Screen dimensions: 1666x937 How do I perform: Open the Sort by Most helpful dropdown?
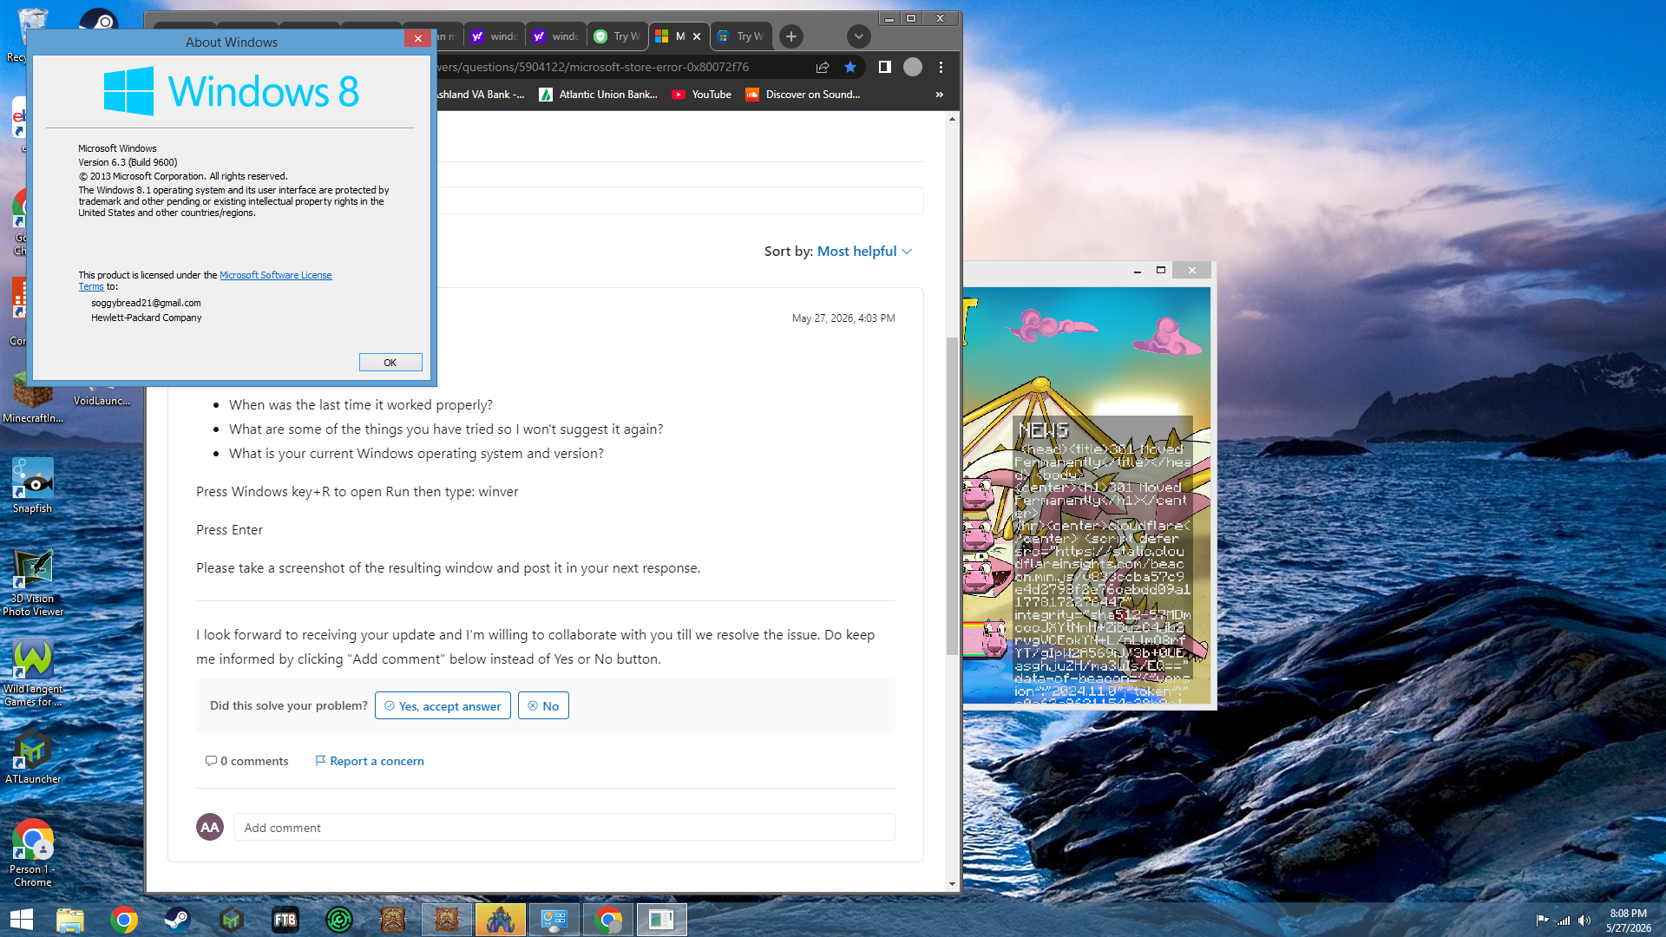click(865, 251)
